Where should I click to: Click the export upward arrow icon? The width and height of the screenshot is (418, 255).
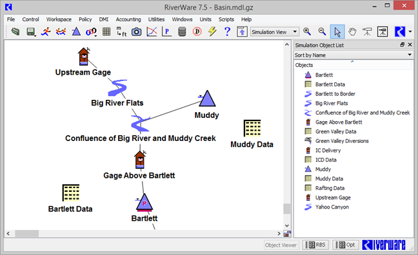click(242, 32)
